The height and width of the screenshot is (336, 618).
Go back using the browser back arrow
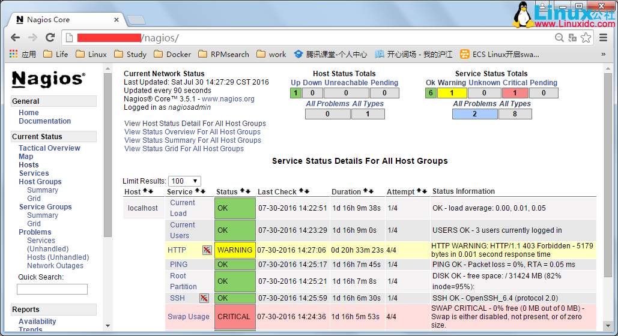coord(16,38)
